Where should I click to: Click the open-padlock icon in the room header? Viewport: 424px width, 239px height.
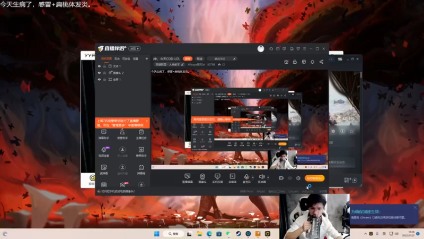295,62
